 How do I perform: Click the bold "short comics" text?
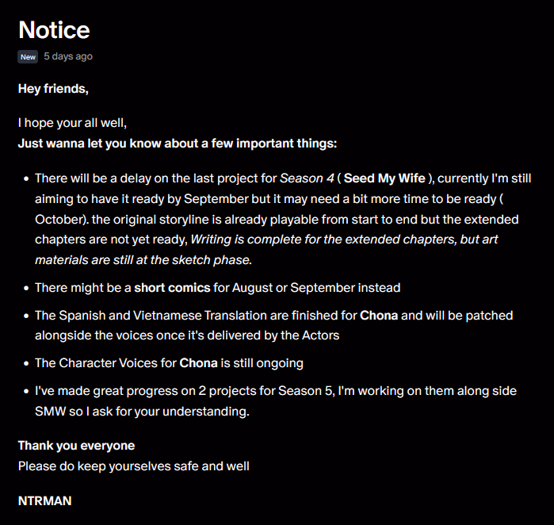tap(172, 287)
